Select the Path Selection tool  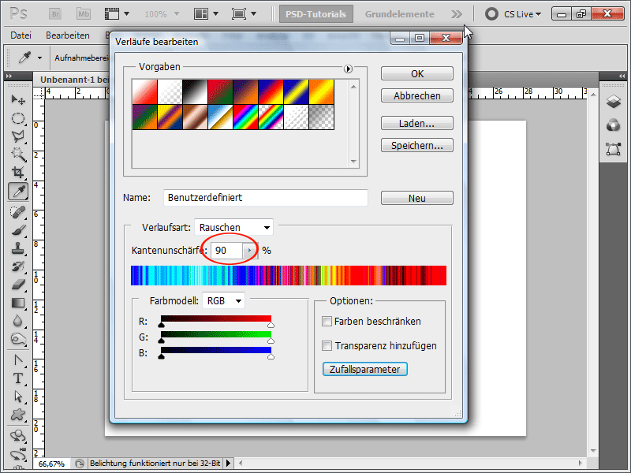pos(18,397)
